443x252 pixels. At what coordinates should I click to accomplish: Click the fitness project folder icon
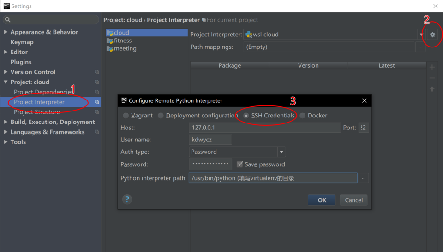tap(110, 41)
